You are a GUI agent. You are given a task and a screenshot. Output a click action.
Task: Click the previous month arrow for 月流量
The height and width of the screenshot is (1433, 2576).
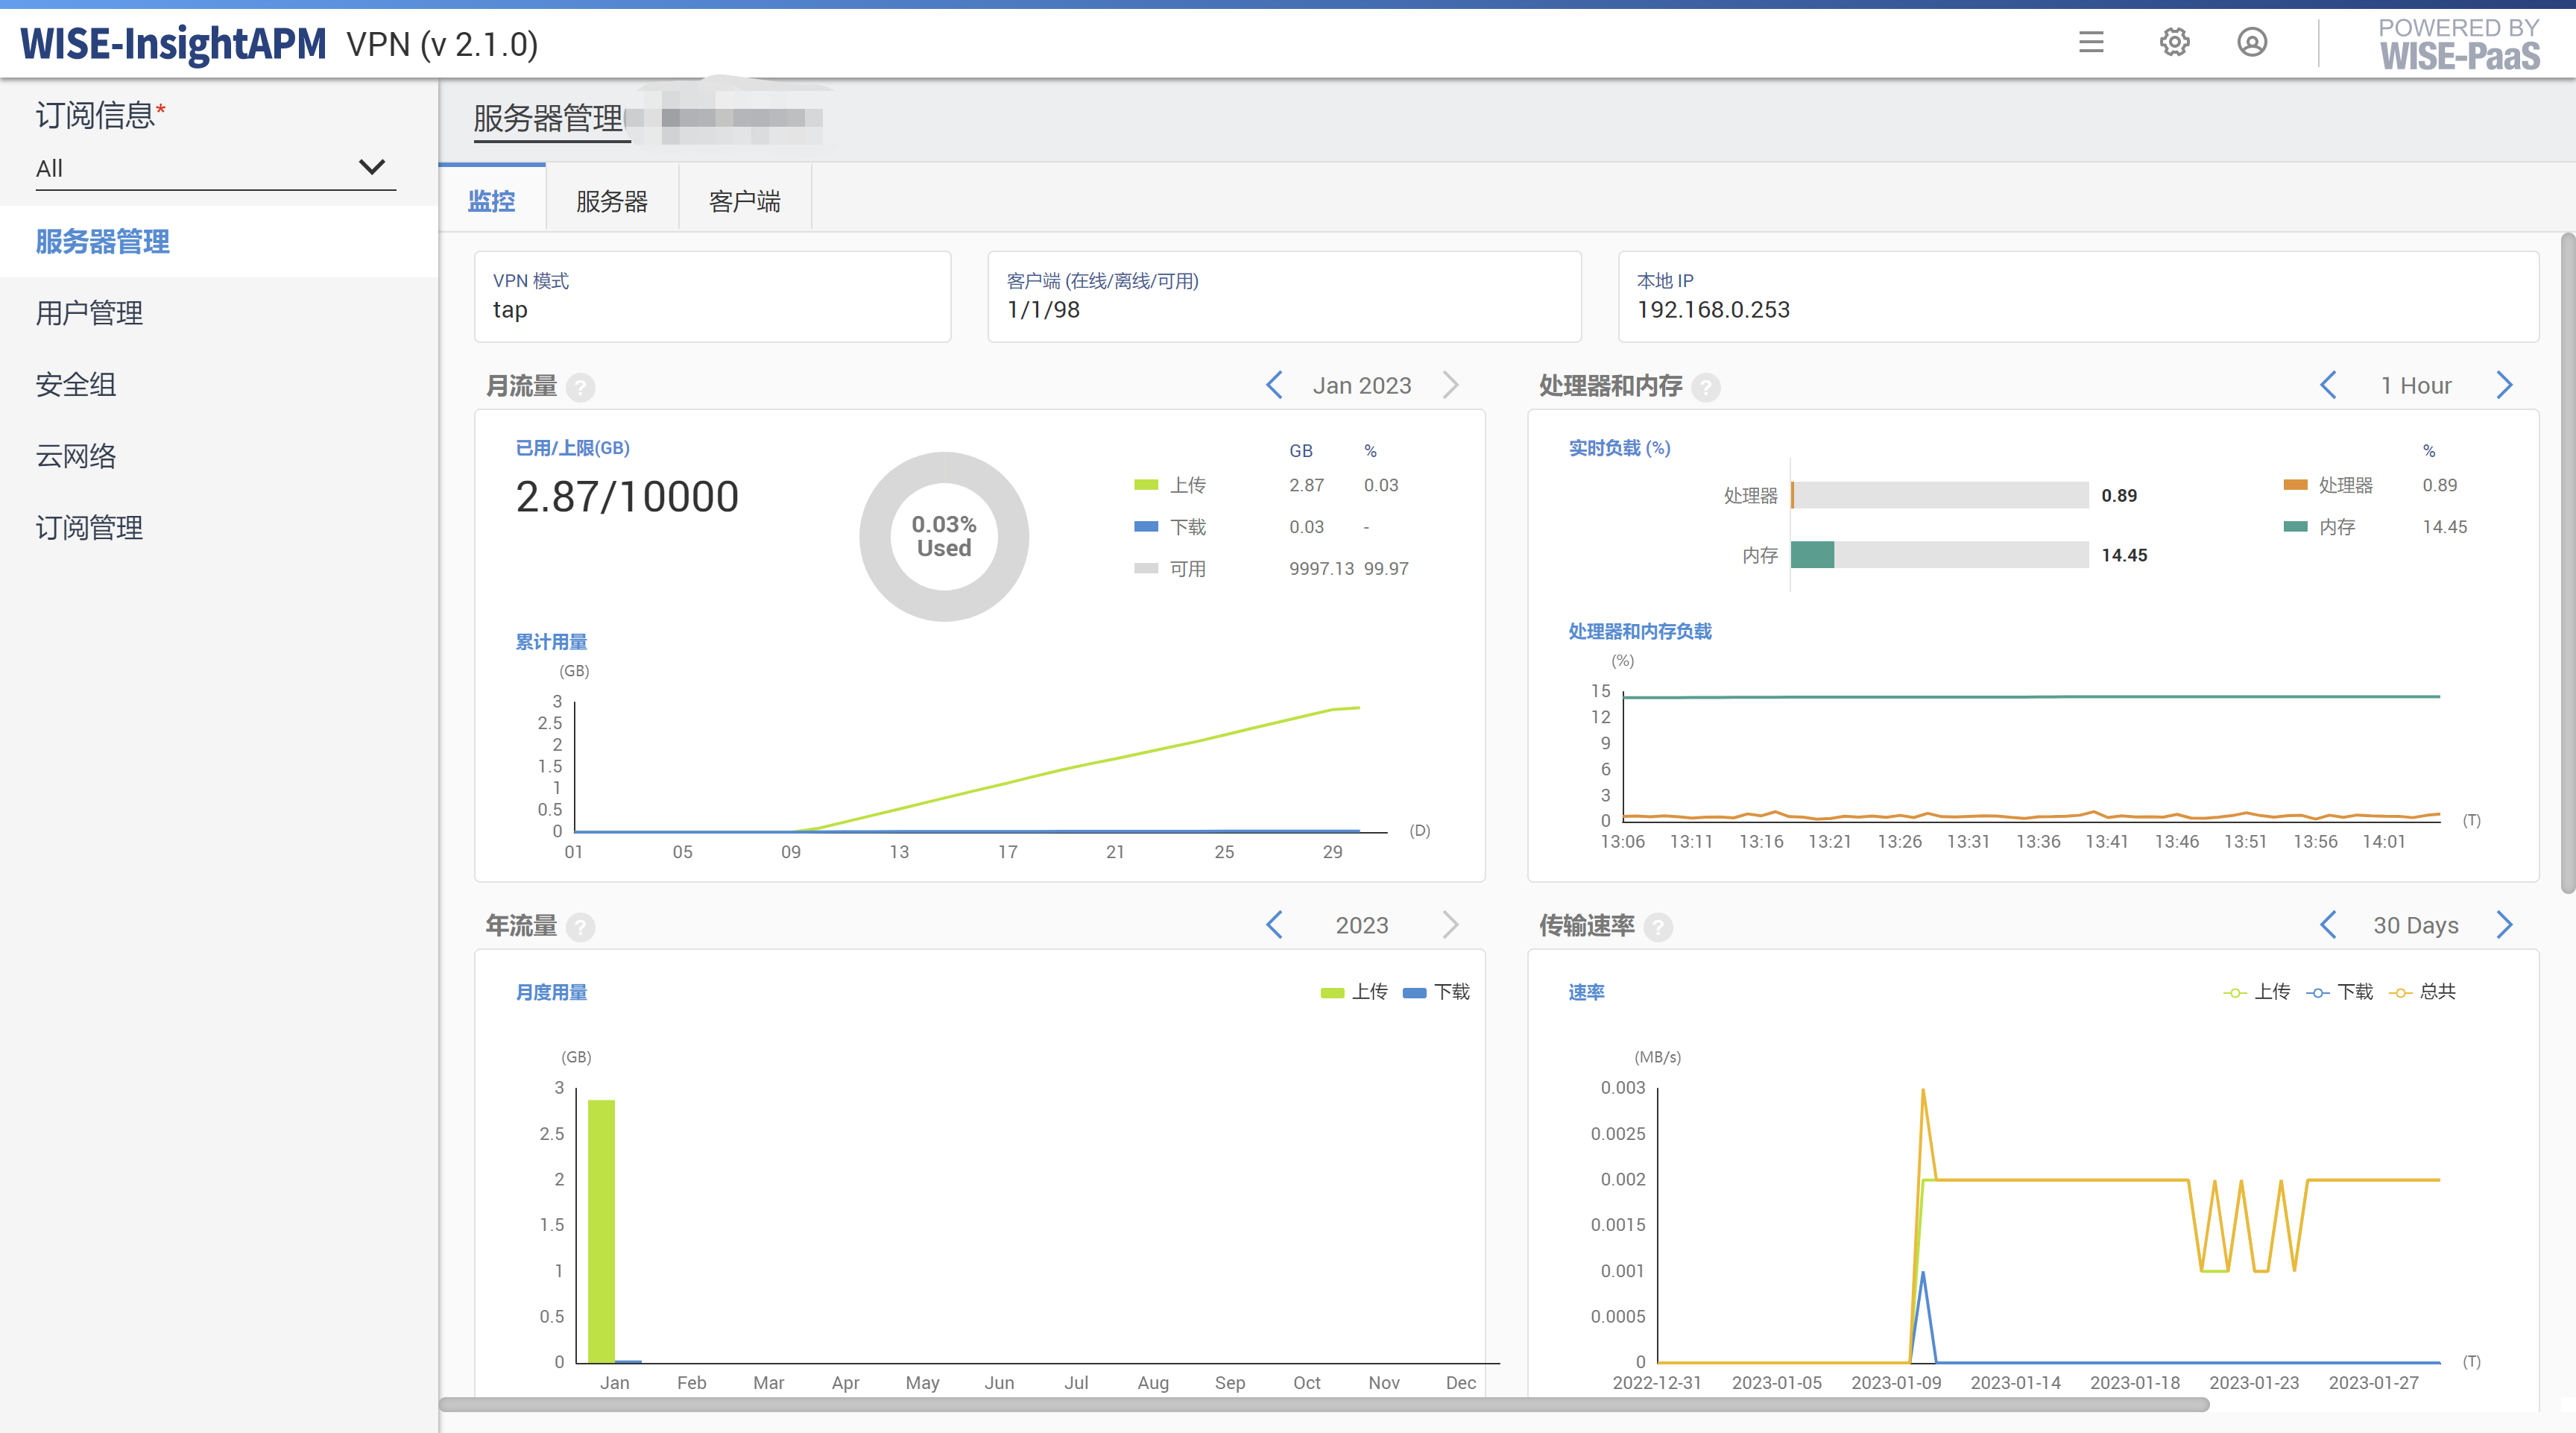[1275, 385]
